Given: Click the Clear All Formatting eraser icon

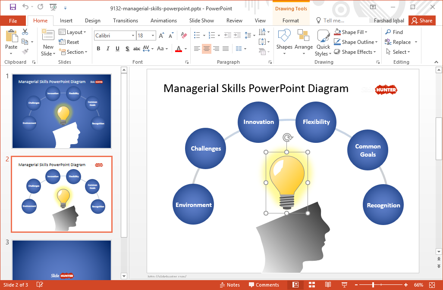Looking at the screenshot, I should pyautogui.click(x=184, y=36).
